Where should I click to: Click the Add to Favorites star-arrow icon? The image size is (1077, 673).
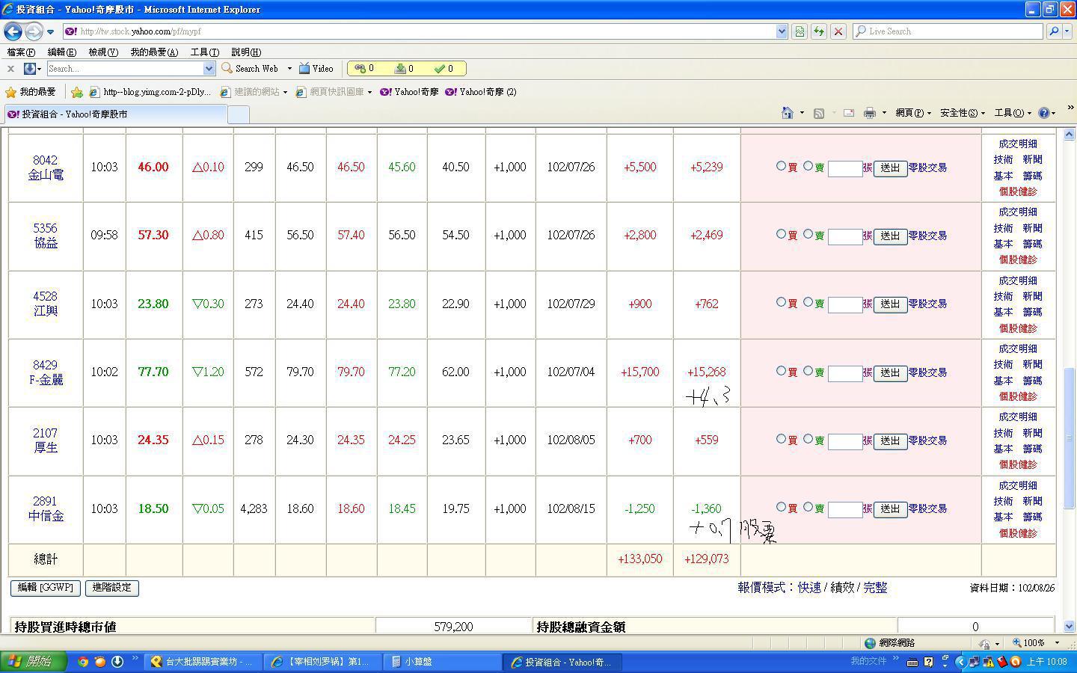click(x=77, y=92)
